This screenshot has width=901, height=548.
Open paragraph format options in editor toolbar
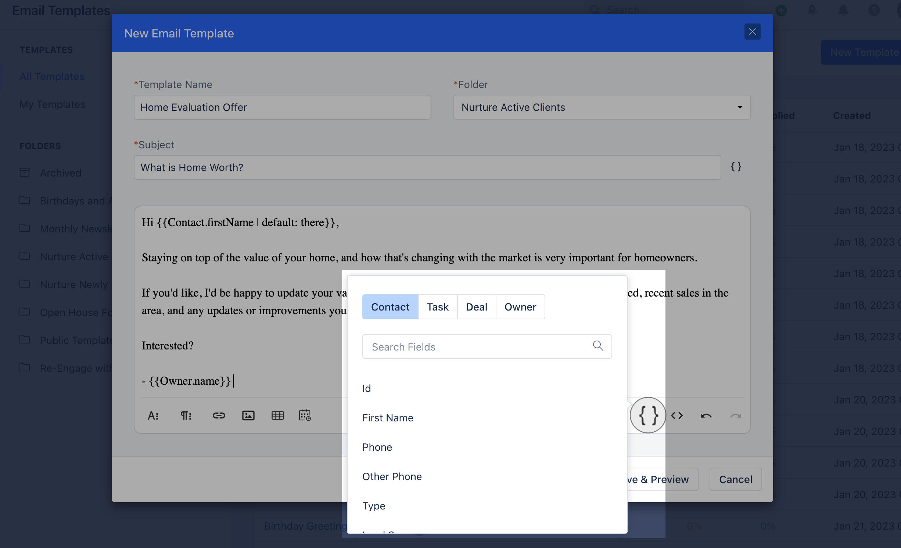click(x=186, y=415)
